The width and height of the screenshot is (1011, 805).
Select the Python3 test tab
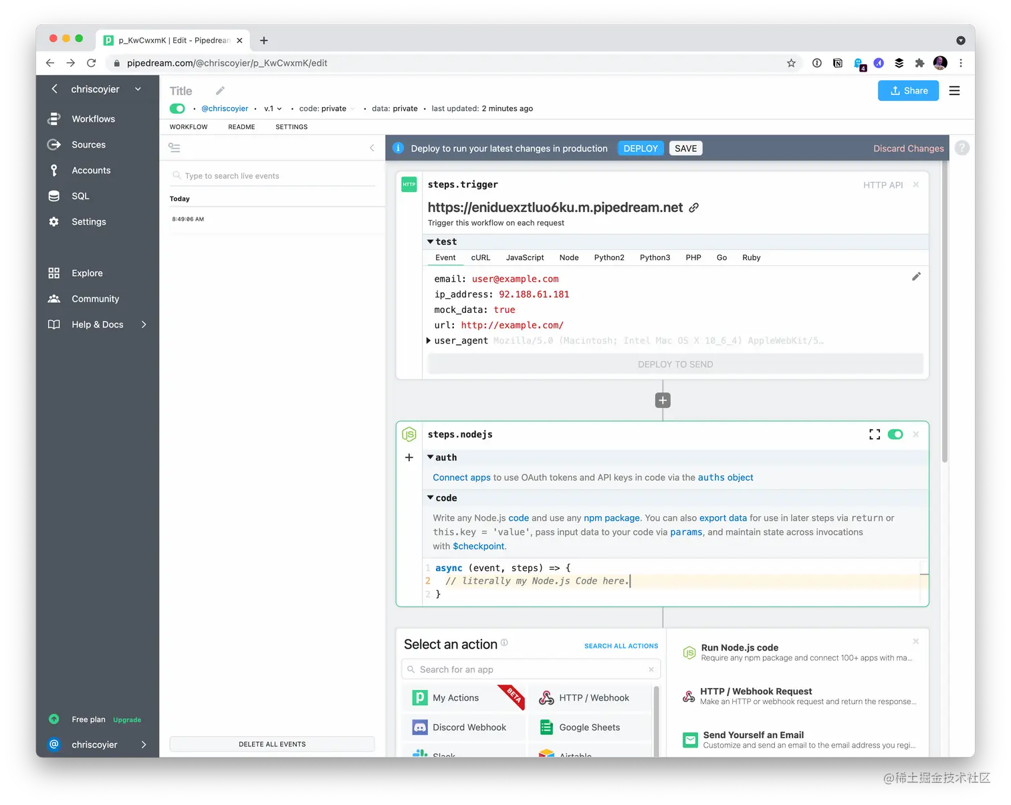655,257
